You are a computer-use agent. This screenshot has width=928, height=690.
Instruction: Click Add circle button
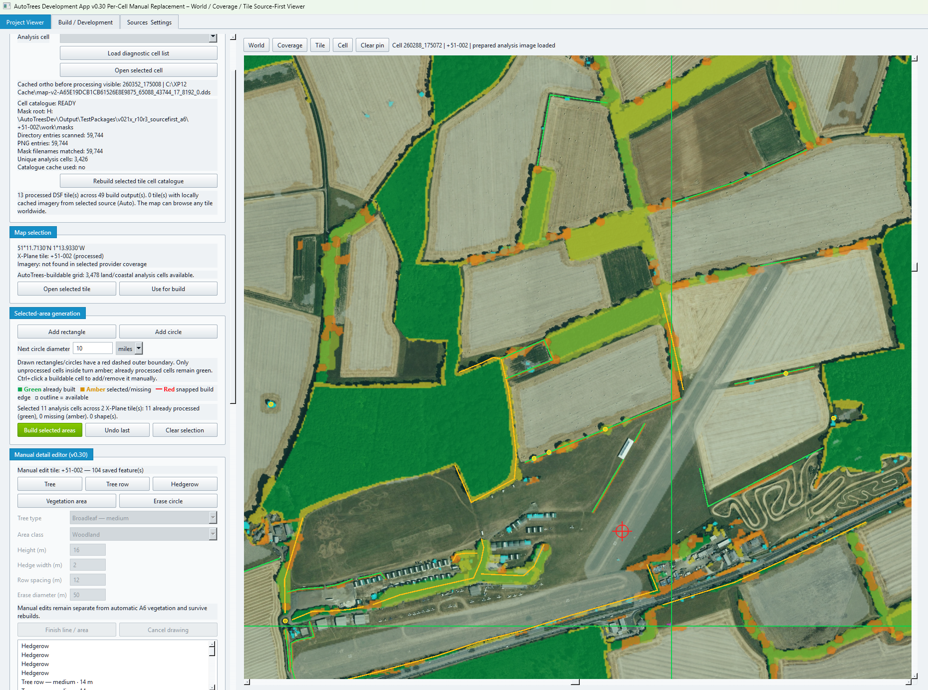[168, 332]
